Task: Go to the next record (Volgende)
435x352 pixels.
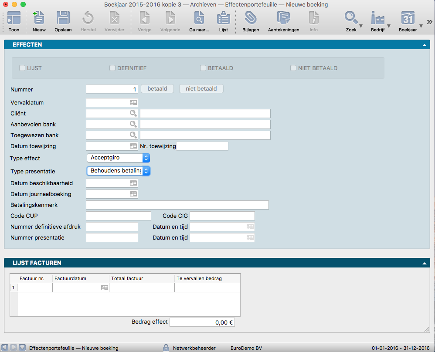Action: tap(170, 18)
